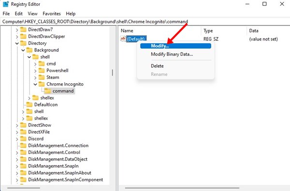This screenshot has height=191, width=290.
Task: Click the (value not set) data cell
Action: [263, 39]
